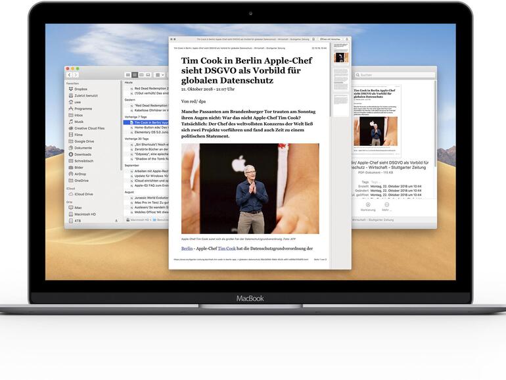Select the Apple-ID FAQ file row

click(x=146, y=185)
